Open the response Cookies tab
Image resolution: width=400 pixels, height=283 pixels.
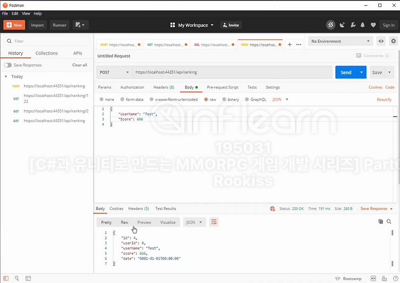click(116, 208)
